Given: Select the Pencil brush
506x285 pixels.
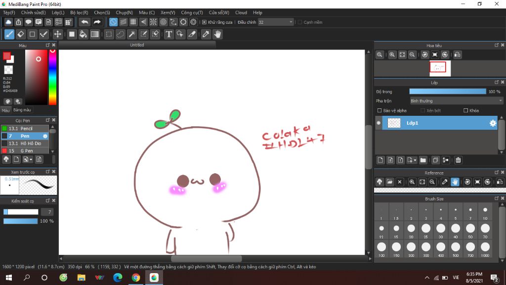Looking at the screenshot, I should (x=25, y=129).
